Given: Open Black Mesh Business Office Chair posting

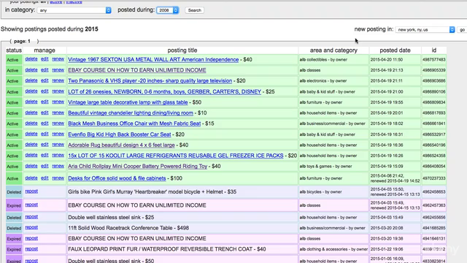Looking at the screenshot, I should pyautogui.click(x=134, y=123).
